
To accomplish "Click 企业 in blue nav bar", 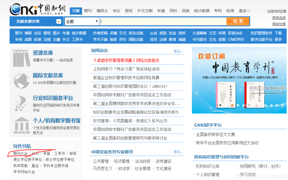I will [154, 33].
